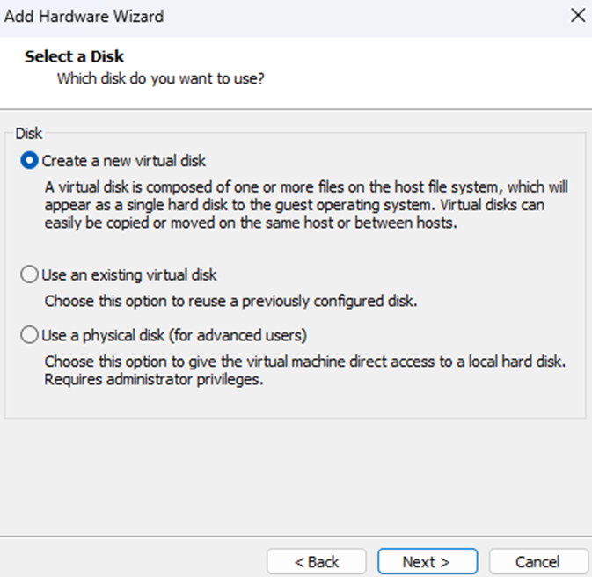Click the Which disk do you want to use? subtitle
This screenshot has height=577, width=592.
coord(161,79)
